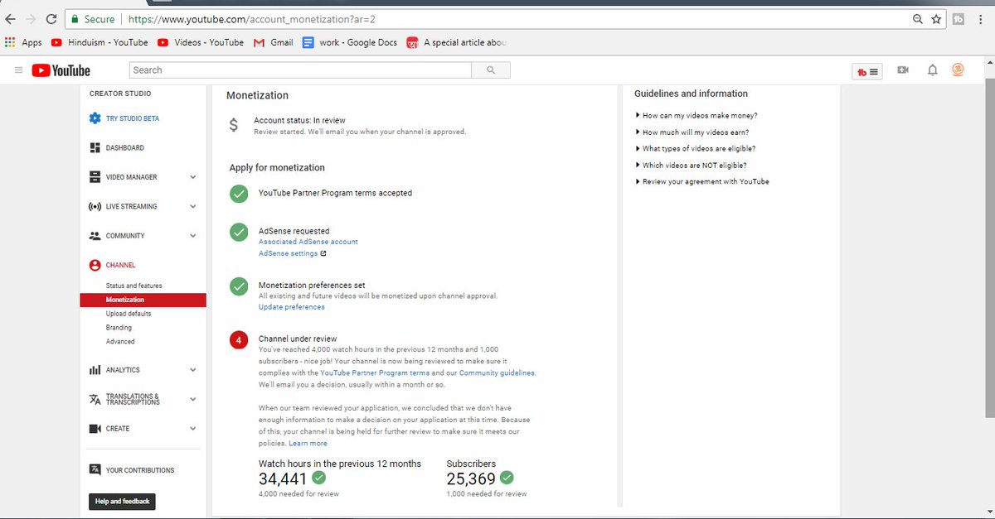This screenshot has height=519, width=995.
Task: Open work - Google Docs bookmark
Action: (x=349, y=42)
